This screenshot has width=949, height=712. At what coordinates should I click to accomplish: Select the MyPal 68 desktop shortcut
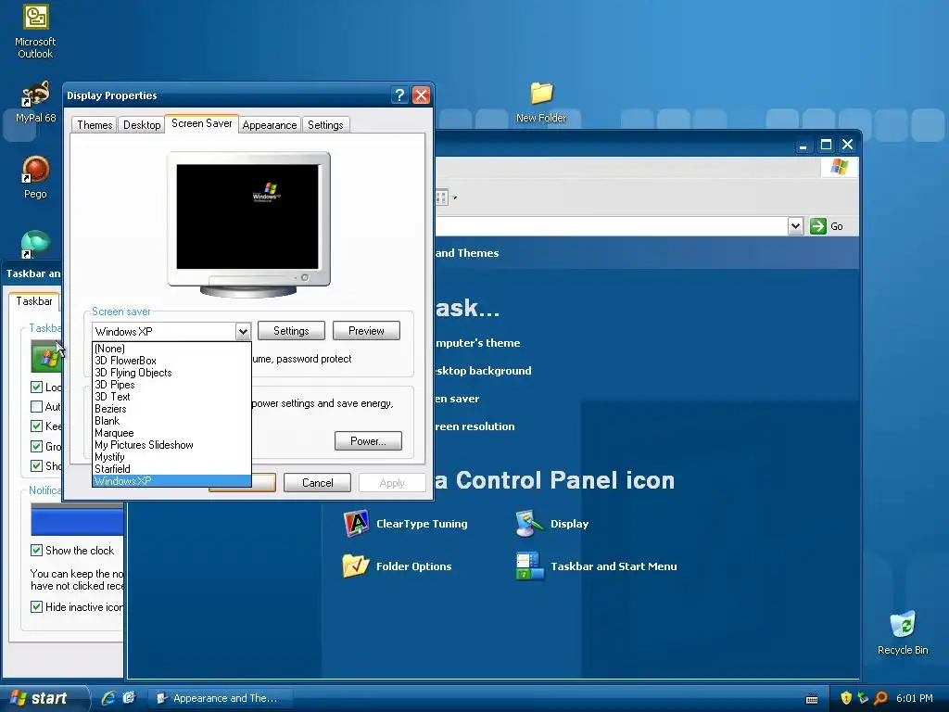click(35, 102)
